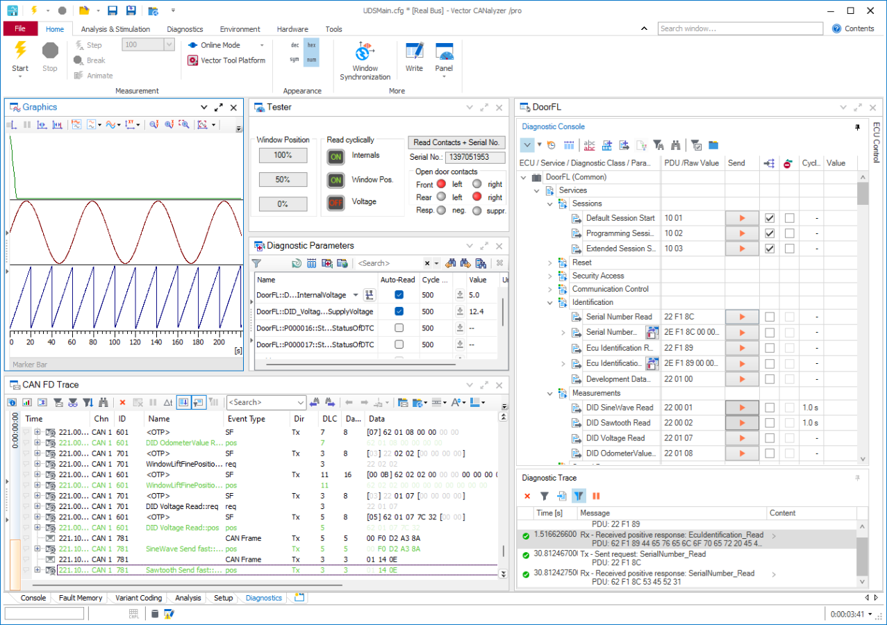Uncheck Auto-Read for InternalVoltage parameter
The width and height of the screenshot is (887, 625).
tap(399, 294)
